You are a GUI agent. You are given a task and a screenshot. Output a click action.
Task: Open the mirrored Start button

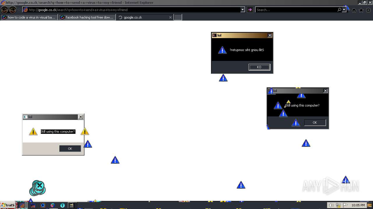point(8,205)
